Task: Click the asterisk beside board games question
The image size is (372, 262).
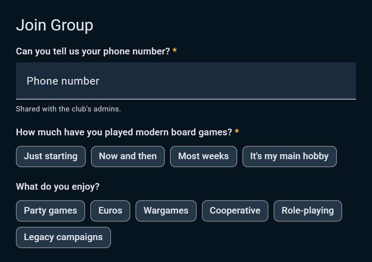Action: (x=237, y=131)
